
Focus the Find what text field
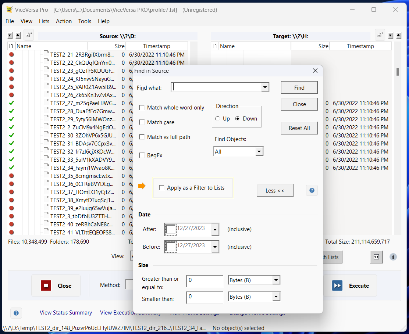click(x=217, y=87)
